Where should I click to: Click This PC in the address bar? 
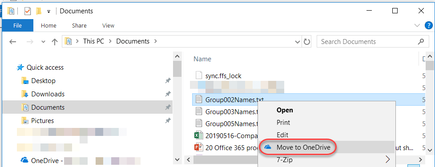[93, 41]
